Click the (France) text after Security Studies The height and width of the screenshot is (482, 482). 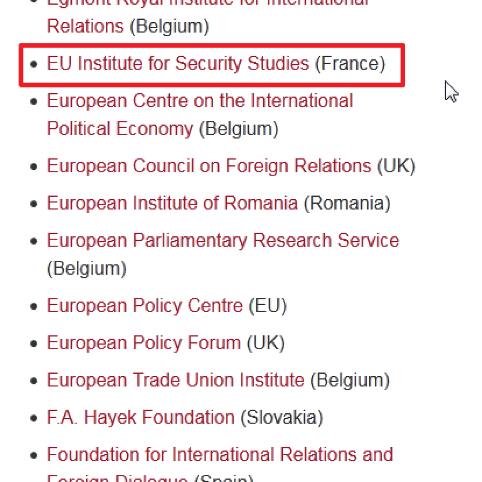tap(350, 64)
